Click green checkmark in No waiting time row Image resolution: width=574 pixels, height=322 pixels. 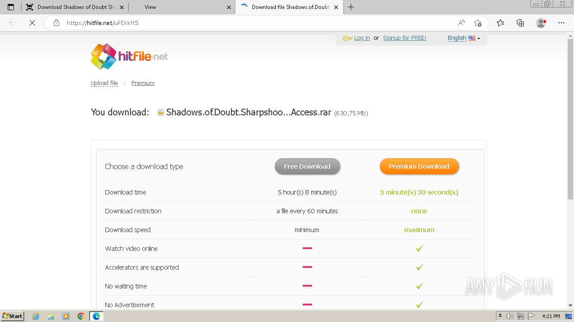click(x=419, y=286)
